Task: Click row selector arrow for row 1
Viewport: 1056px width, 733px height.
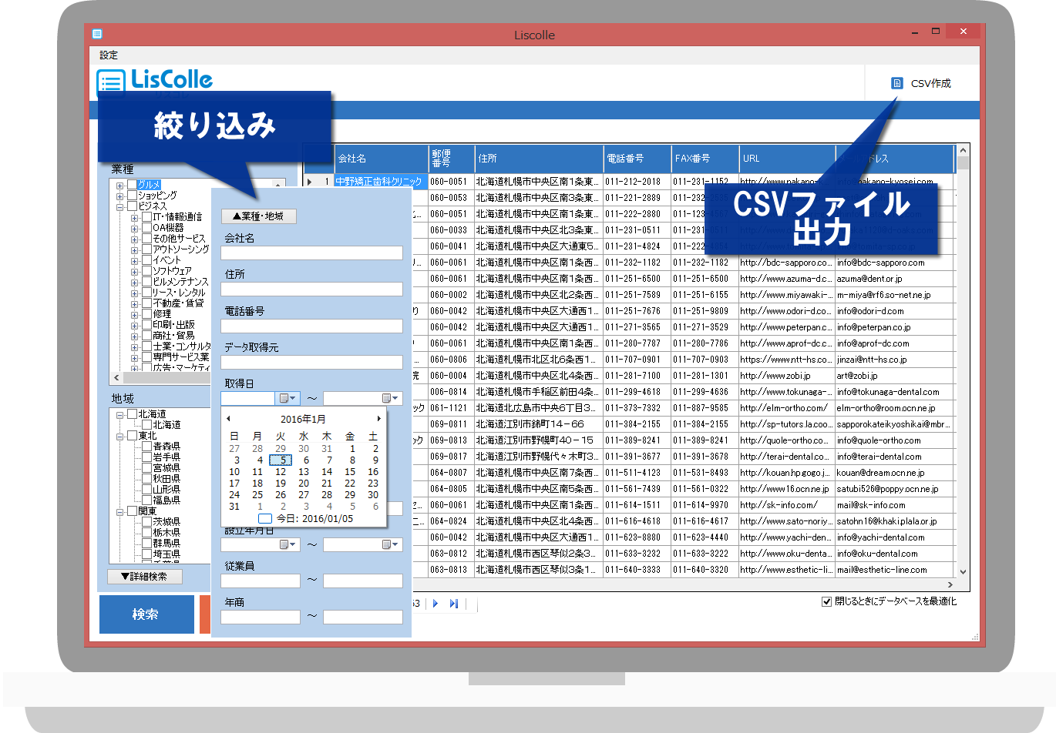Action: pyautogui.click(x=310, y=182)
